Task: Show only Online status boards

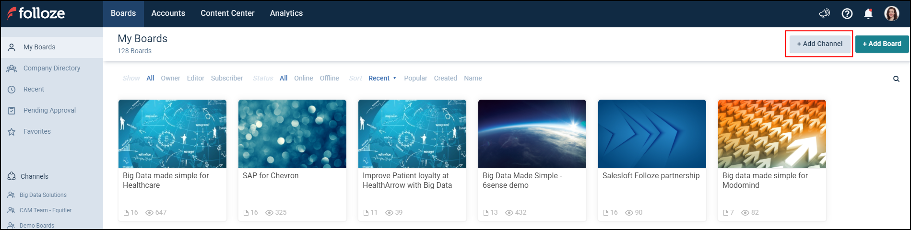Action: coord(304,78)
